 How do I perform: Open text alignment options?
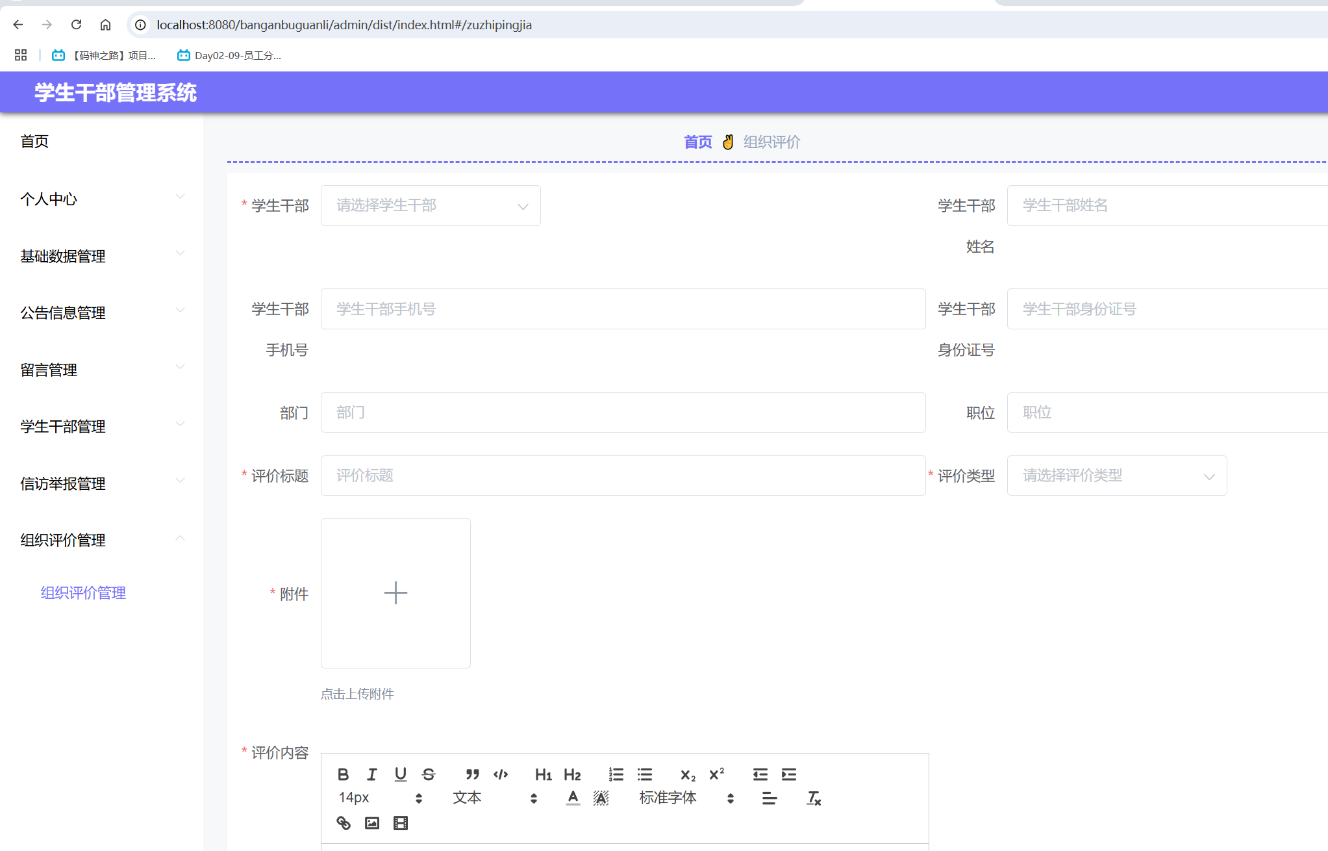[x=770, y=798]
